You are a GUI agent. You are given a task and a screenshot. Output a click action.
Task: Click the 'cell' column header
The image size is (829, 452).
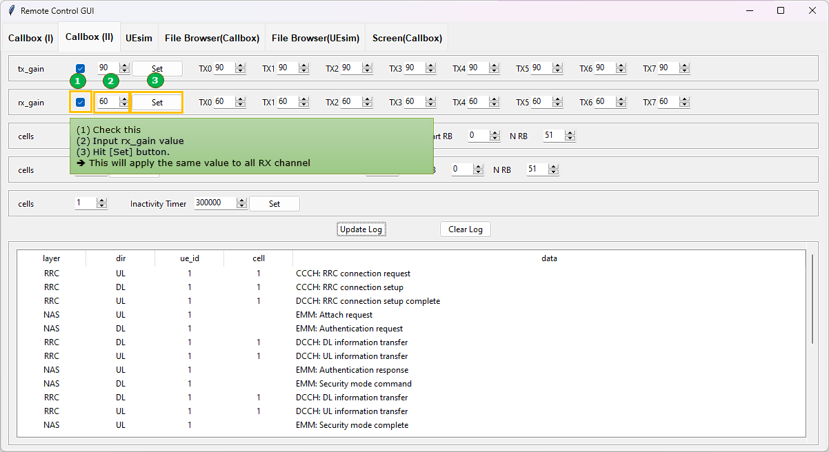tap(259, 258)
